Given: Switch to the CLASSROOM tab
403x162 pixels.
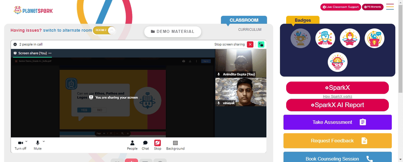Looking at the screenshot, I should 244,20.
